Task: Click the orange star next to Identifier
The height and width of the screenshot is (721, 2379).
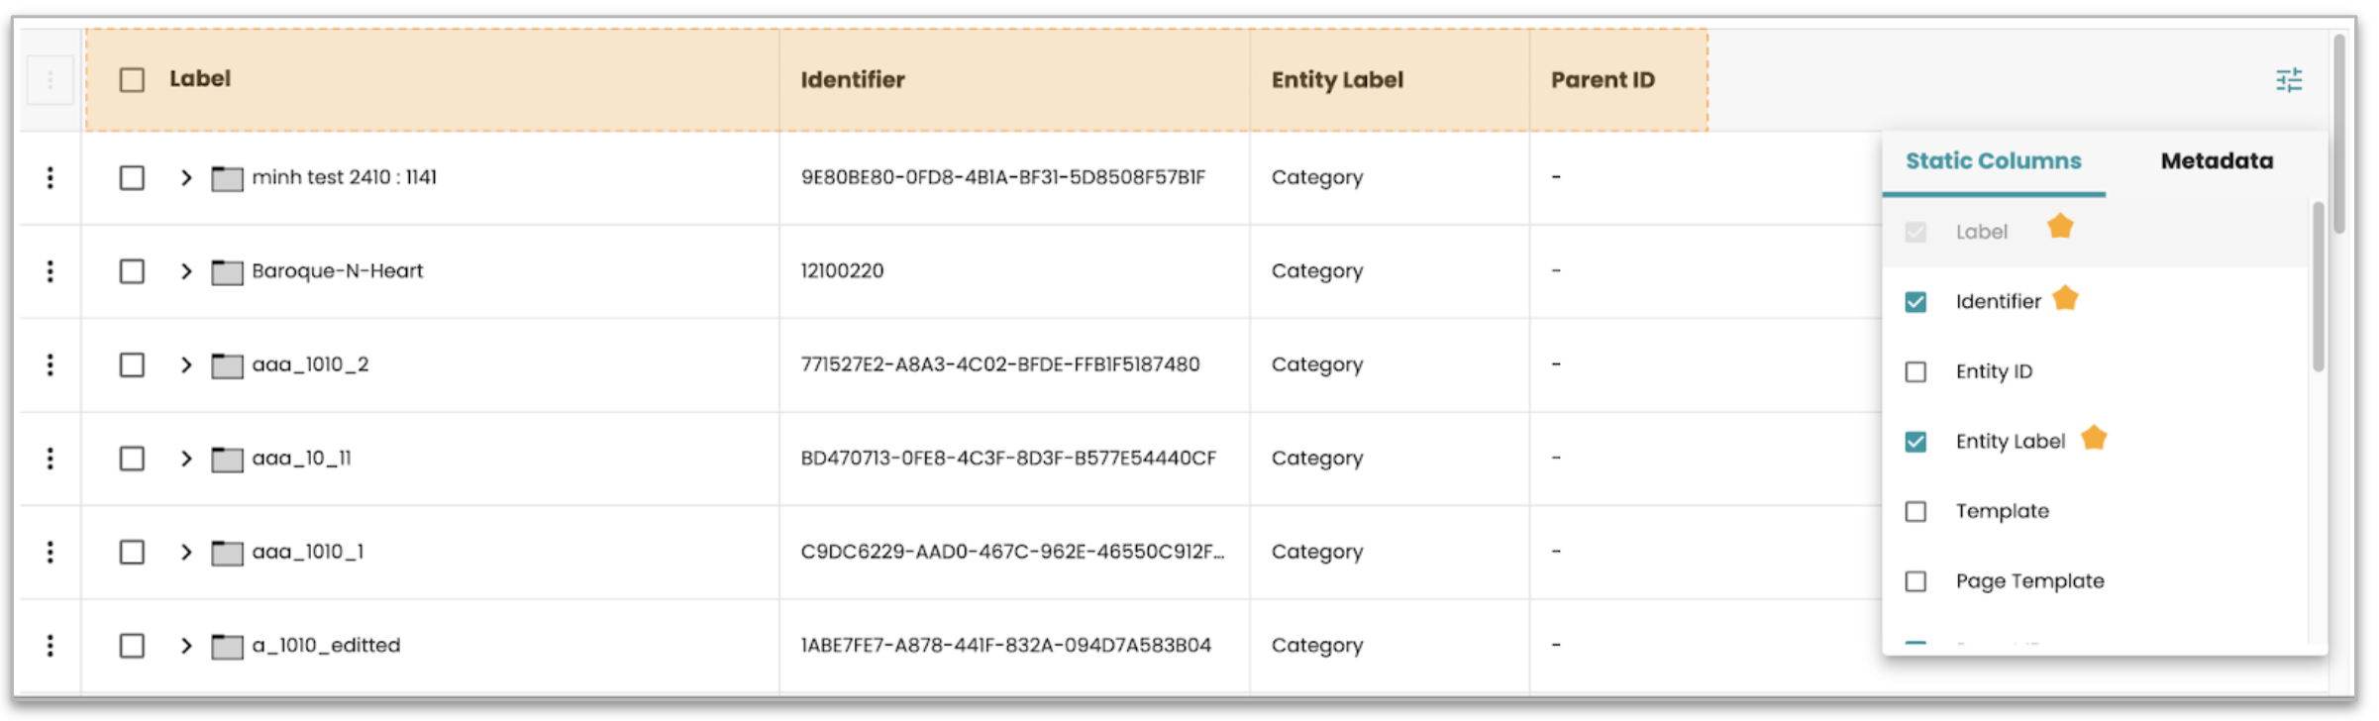Action: pyautogui.click(x=2065, y=298)
